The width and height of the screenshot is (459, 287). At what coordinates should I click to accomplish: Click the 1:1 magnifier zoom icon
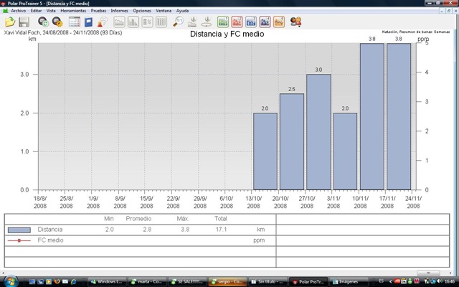click(x=178, y=22)
